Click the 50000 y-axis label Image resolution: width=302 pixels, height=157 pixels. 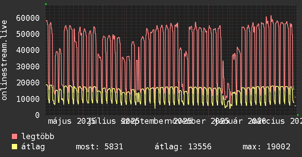click(x=28, y=34)
